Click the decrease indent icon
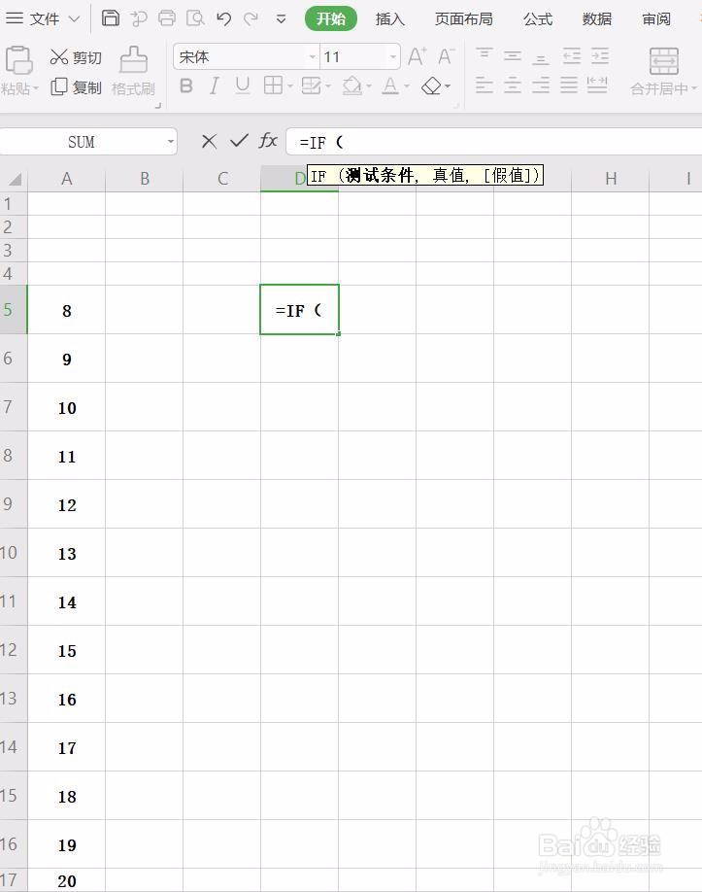This screenshot has height=892, width=702. point(572,55)
